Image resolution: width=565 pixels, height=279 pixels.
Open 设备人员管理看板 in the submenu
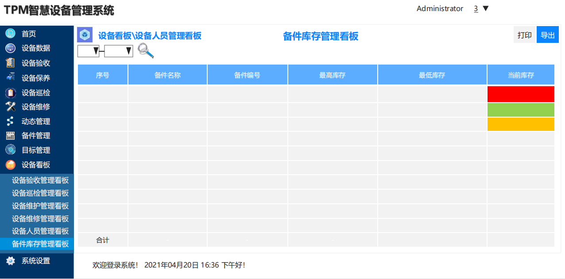click(40, 231)
